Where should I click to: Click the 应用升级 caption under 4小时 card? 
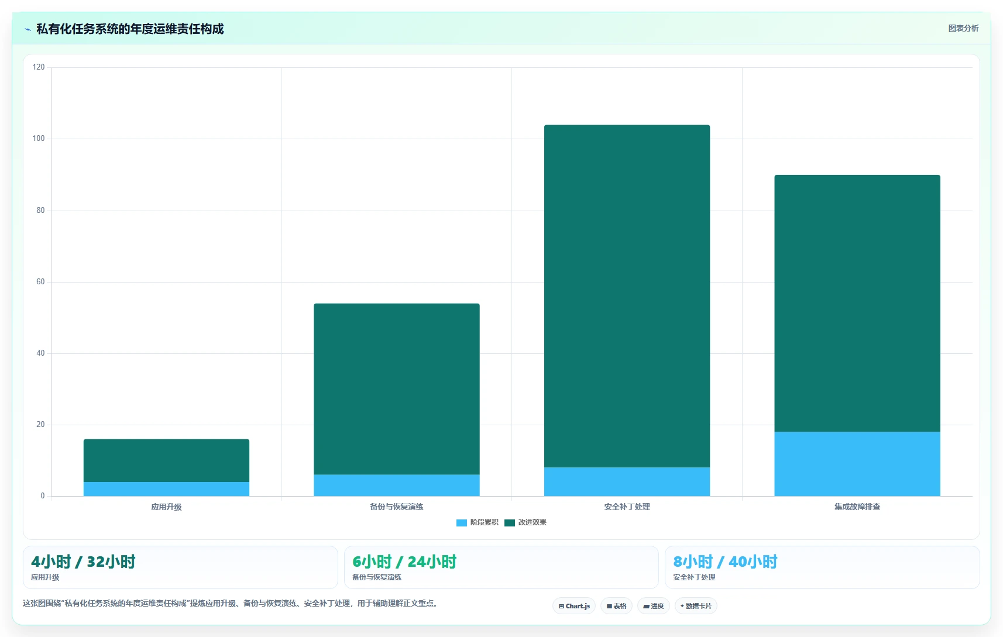[45, 577]
